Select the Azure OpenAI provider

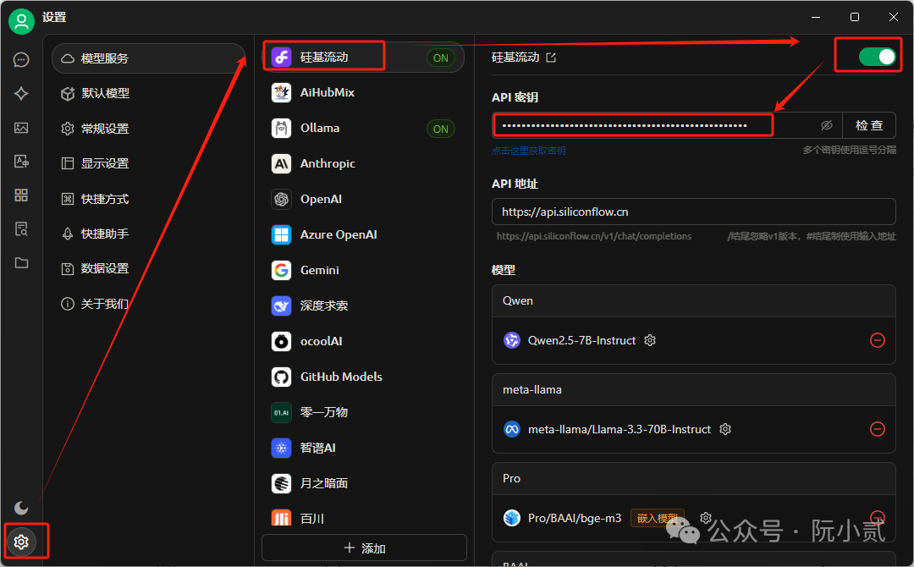click(362, 235)
